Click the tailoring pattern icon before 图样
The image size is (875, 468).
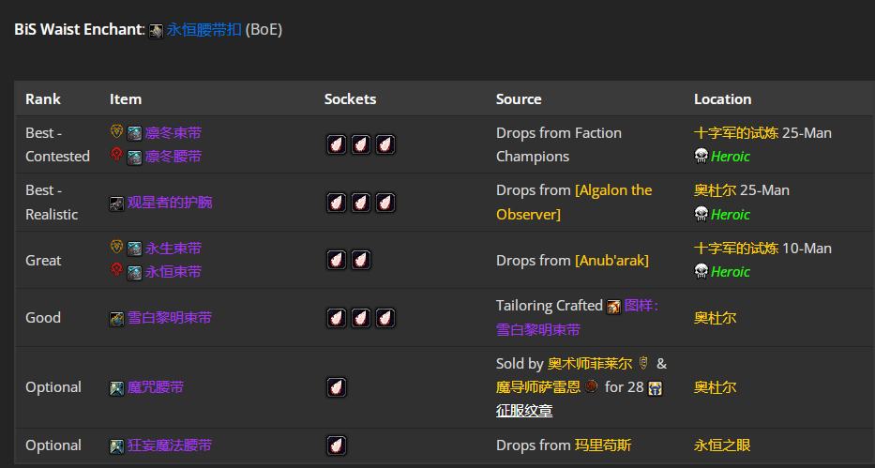[614, 307]
